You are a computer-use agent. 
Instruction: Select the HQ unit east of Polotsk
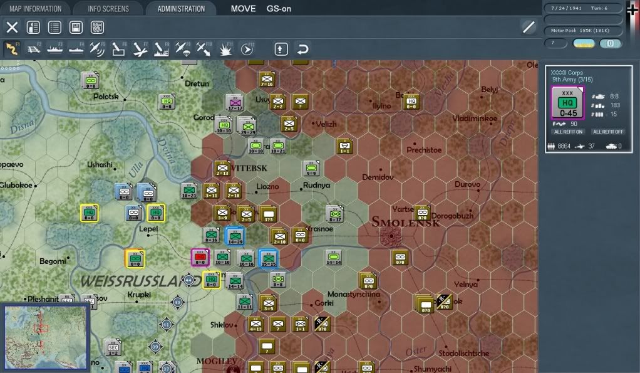pos(167,102)
